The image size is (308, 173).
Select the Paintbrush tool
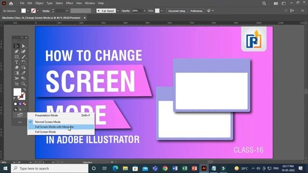pyautogui.click(x=24, y=57)
